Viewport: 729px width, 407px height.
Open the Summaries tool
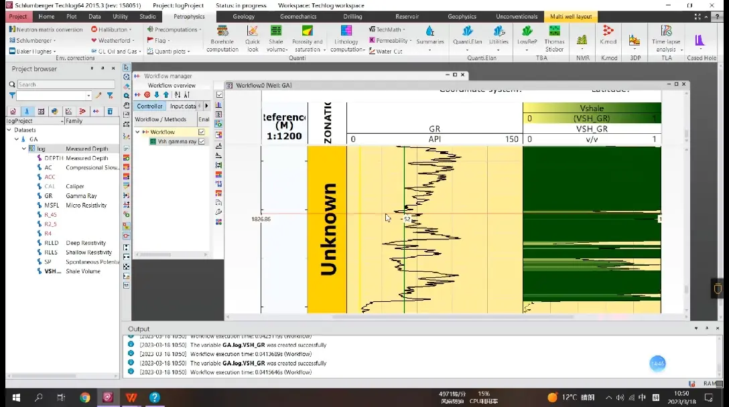430,39
